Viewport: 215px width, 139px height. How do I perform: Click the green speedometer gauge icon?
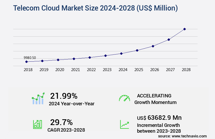[124, 98]
